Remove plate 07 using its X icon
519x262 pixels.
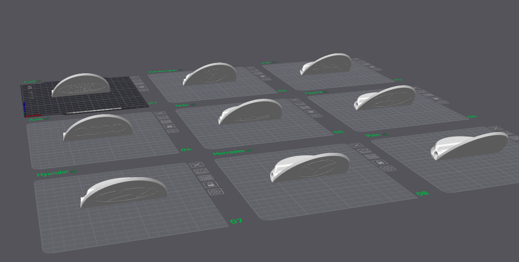coord(196,165)
